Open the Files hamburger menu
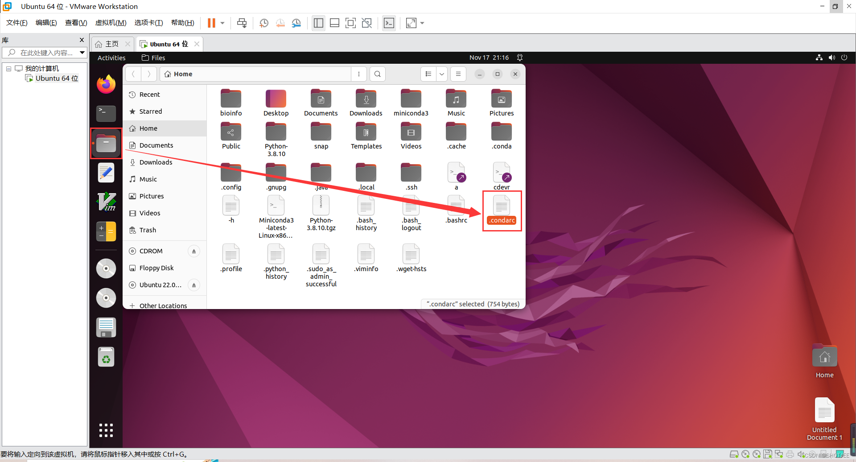 click(x=458, y=74)
